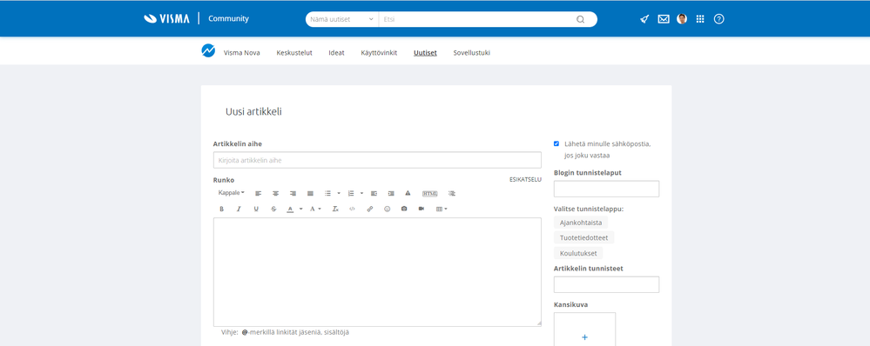Click the Artikkelin aihe subject field
This screenshot has width=870, height=346.
click(x=377, y=160)
